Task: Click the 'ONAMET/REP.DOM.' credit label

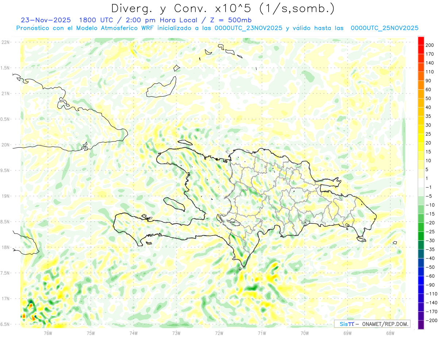Action: pos(385,324)
